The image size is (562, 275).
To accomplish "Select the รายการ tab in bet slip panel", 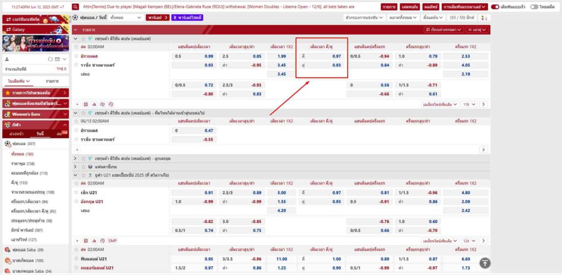I will (52, 81).
